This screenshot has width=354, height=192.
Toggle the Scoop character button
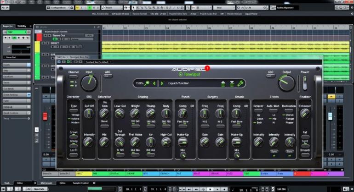click(x=74, y=146)
